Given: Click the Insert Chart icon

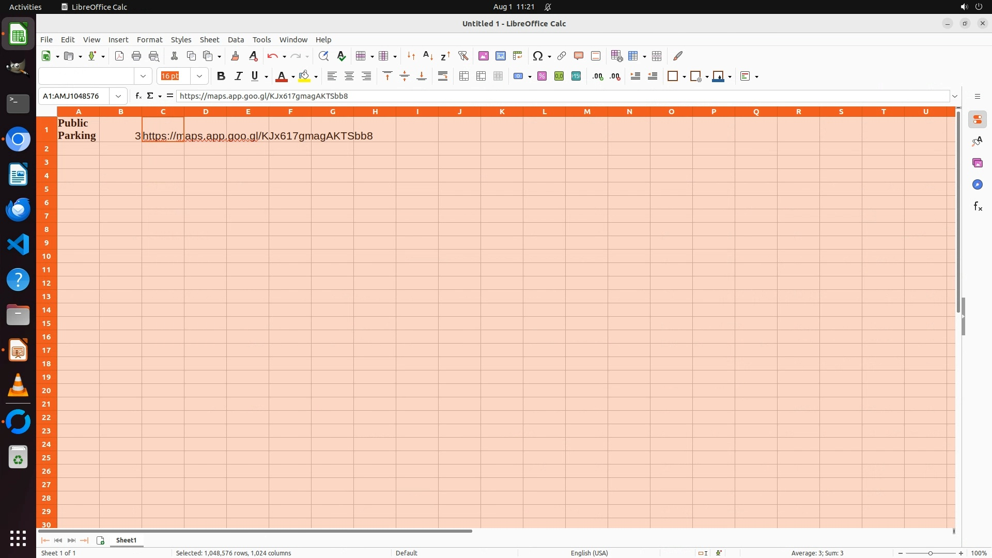Looking at the screenshot, I should pos(501,56).
